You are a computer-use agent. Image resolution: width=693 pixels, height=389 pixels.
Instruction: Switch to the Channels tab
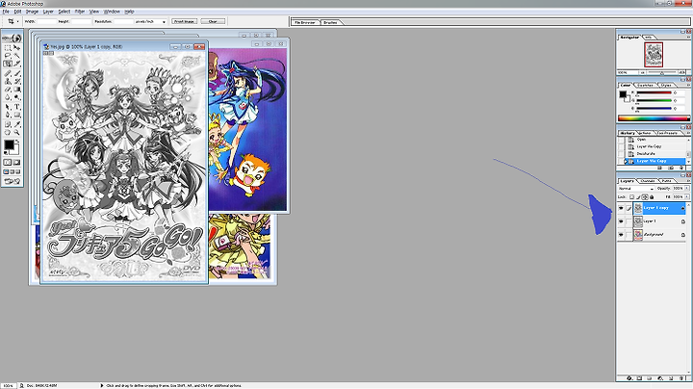click(x=648, y=181)
